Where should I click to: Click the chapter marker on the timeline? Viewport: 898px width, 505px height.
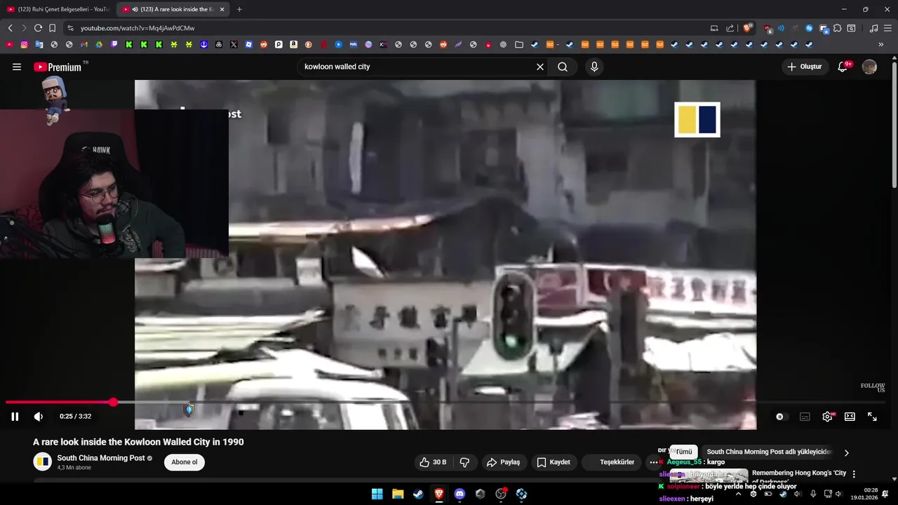click(189, 410)
